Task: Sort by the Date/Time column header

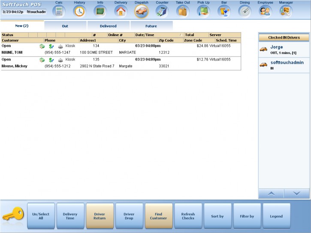Action: point(159,35)
